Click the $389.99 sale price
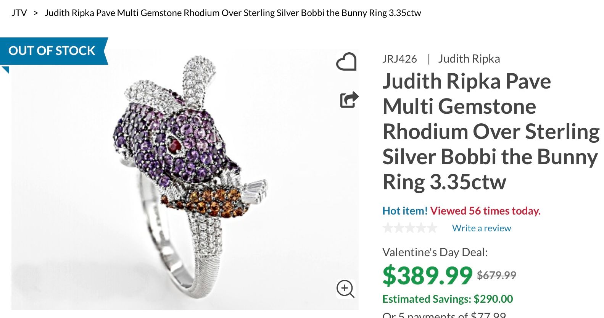 (427, 275)
